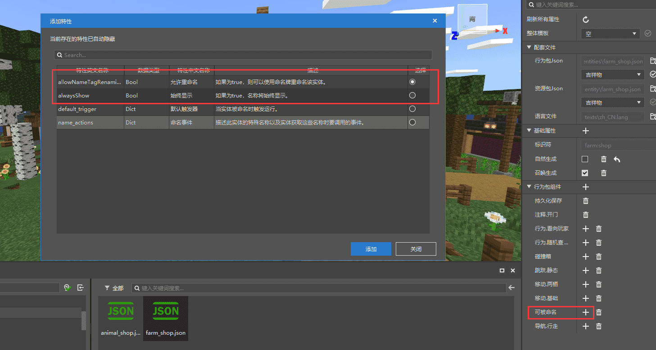The image size is (656, 350).
Task: Enable the 自然生成 checkbox
Action: (x=585, y=159)
